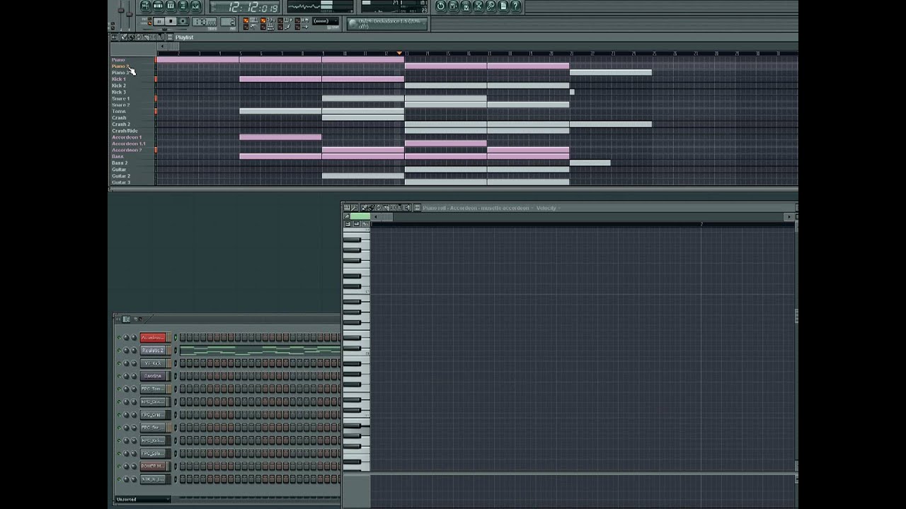This screenshot has height=509, width=906.
Task: Click the VT Kick channel button
Action: point(153,363)
